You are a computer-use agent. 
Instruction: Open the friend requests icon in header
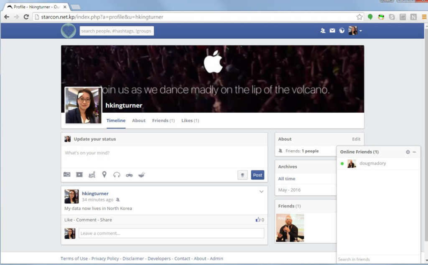tap(323, 31)
